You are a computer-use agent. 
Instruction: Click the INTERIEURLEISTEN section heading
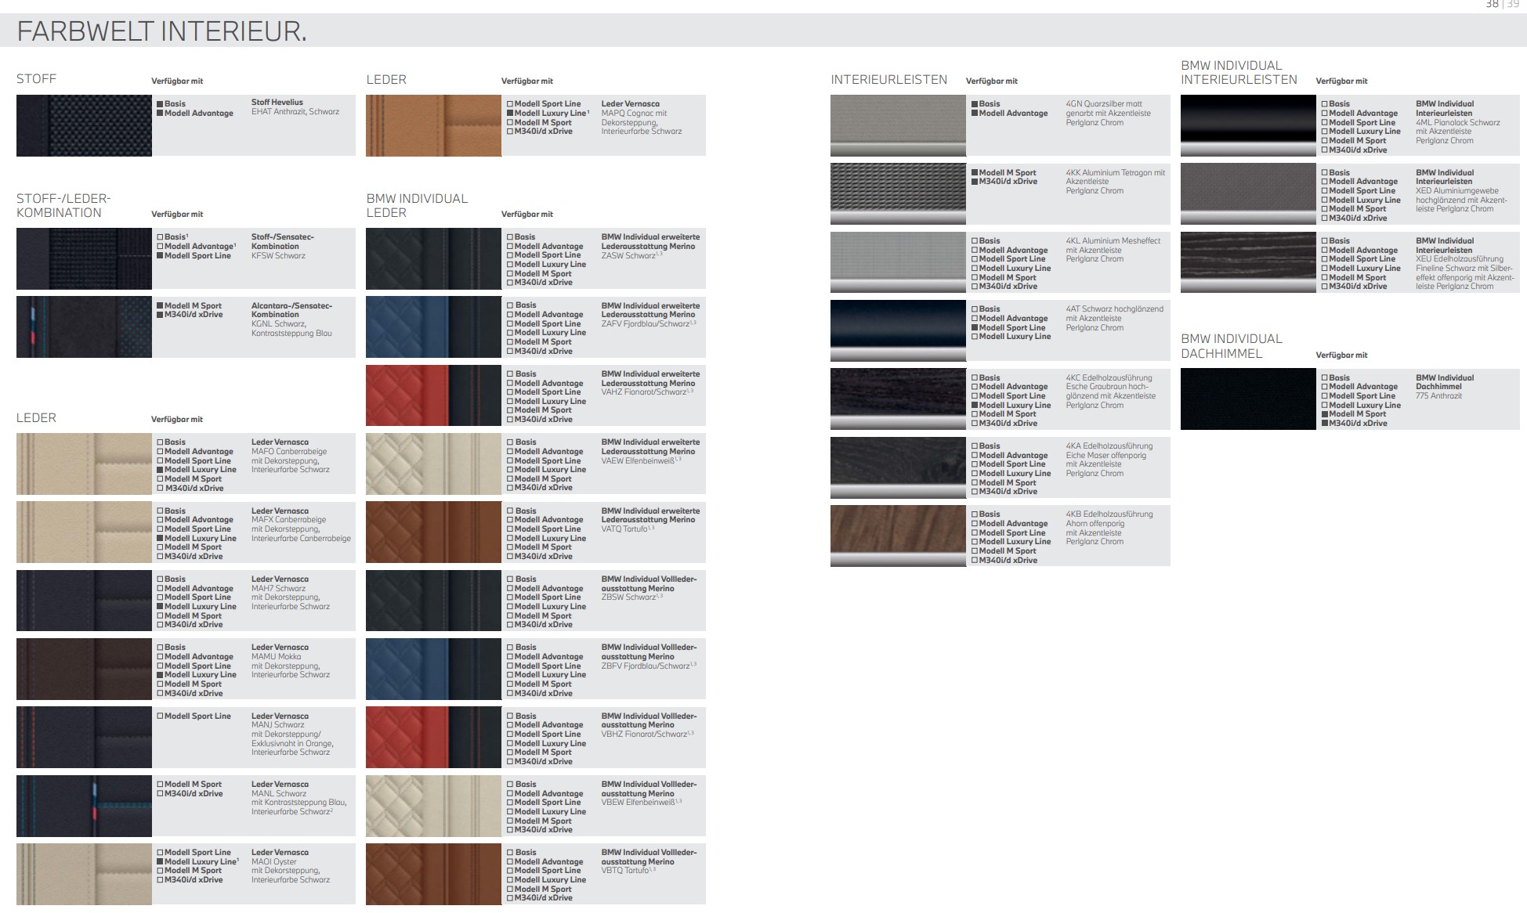[888, 80]
